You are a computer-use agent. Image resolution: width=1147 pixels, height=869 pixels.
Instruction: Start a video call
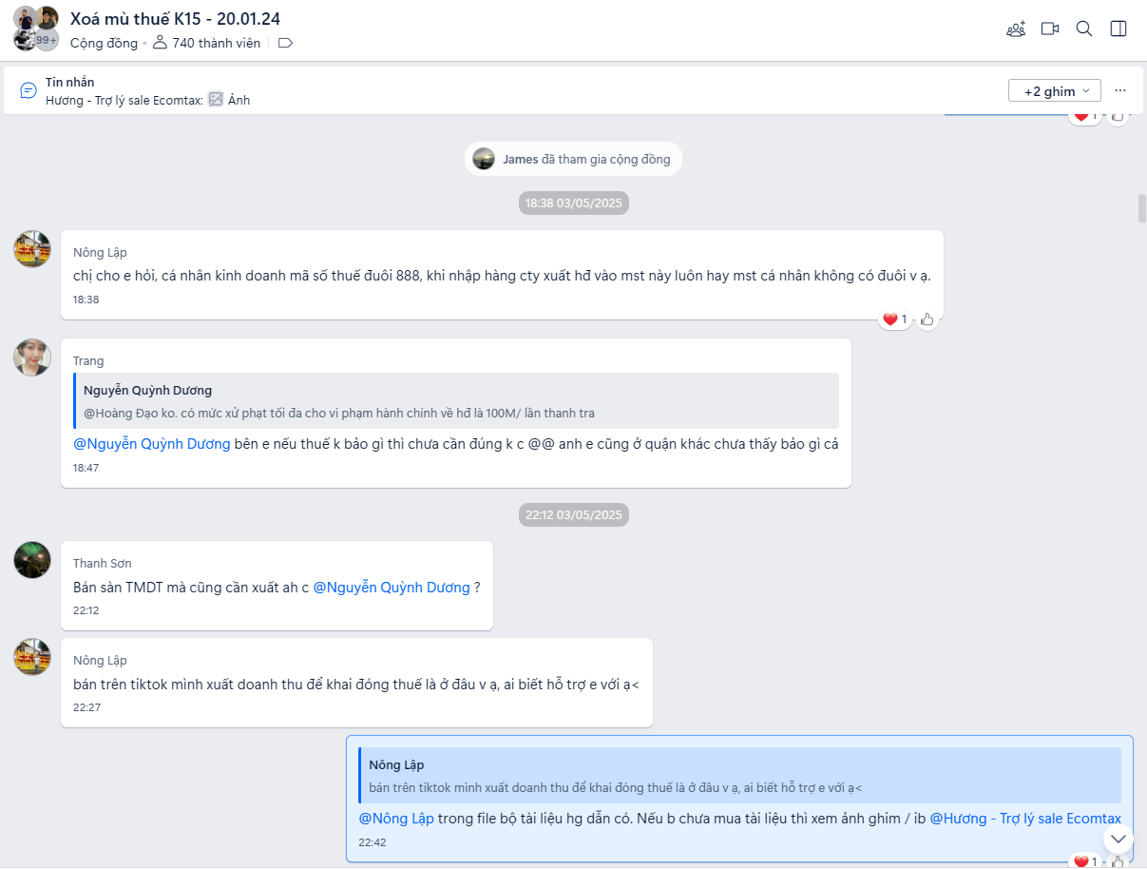pyautogui.click(x=1050, y=29)
